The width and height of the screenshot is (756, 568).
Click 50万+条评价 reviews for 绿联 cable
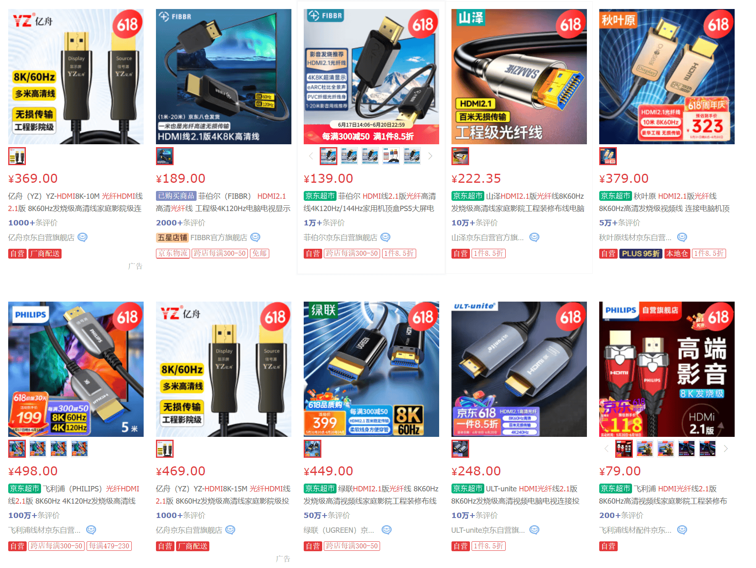coord(327,516)
